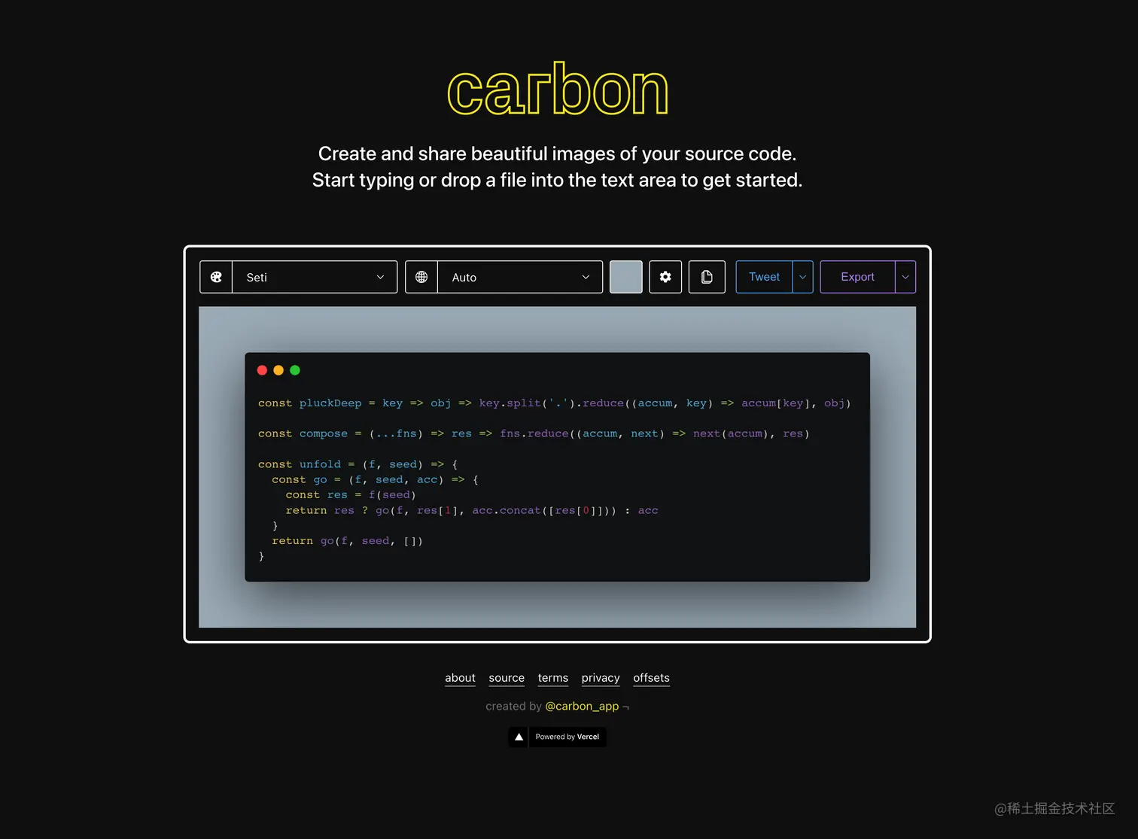Open the Auto language dropdown
1138x839 pixels.
tap(520, 277)
